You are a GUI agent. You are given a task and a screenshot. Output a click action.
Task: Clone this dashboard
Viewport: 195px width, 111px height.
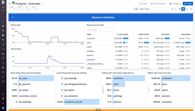[188, 4]
